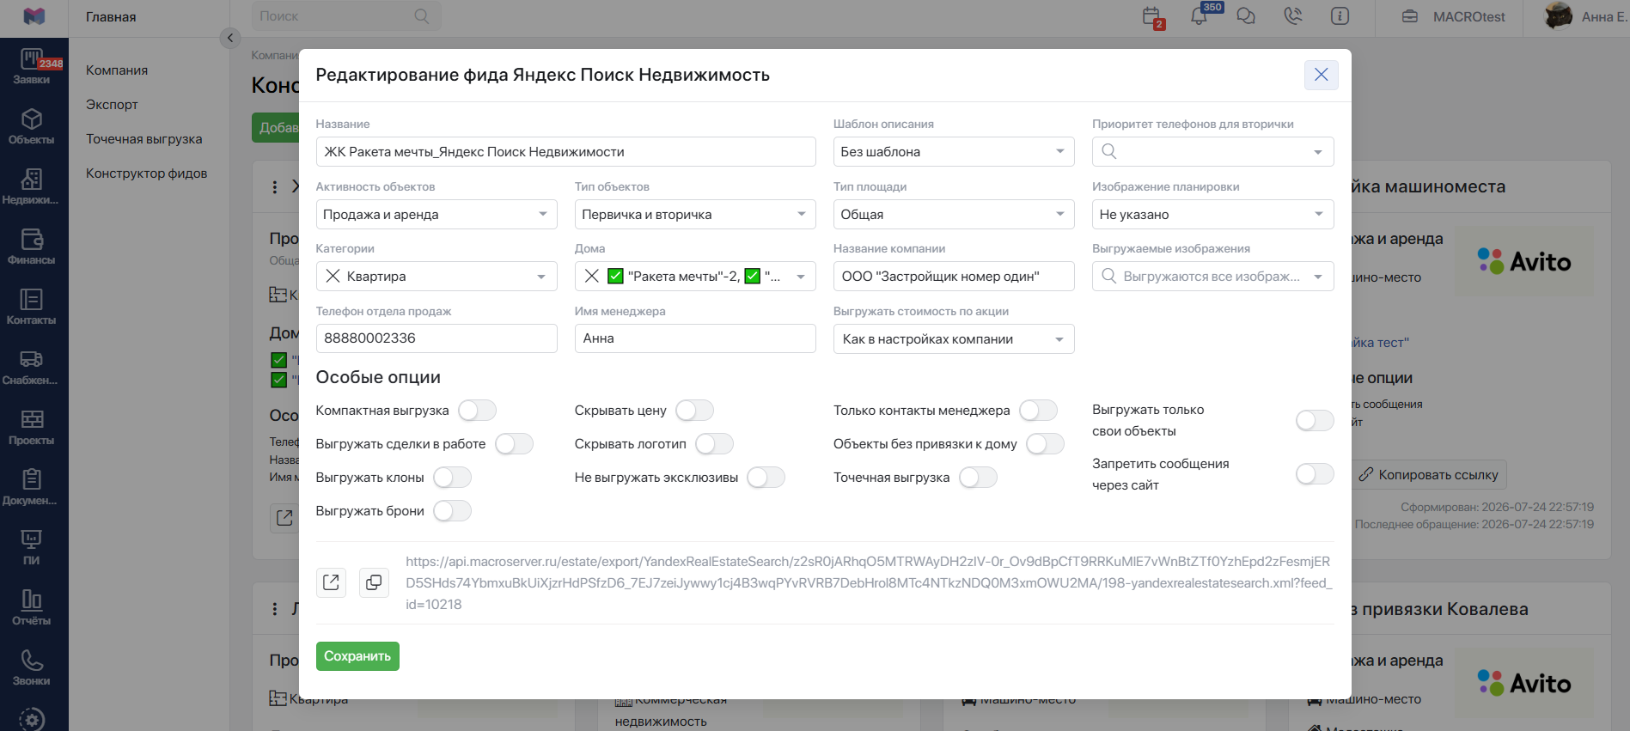Image resolution: width=1630 pixels, height=731 pixels.
Task: Select Конструктор фидов in left menu
Action: (147, 174)
